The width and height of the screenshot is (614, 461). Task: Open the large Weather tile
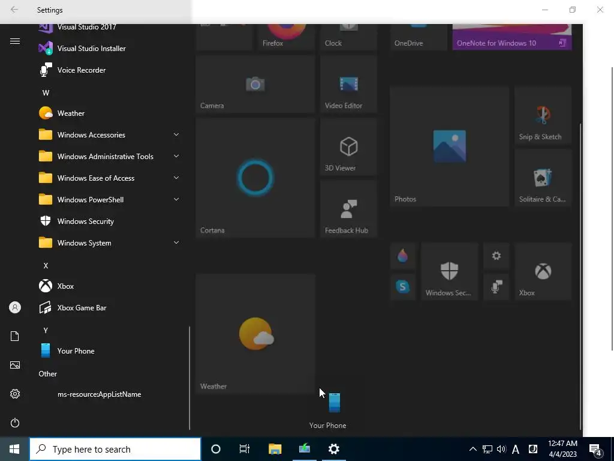(x=255, y=334)
